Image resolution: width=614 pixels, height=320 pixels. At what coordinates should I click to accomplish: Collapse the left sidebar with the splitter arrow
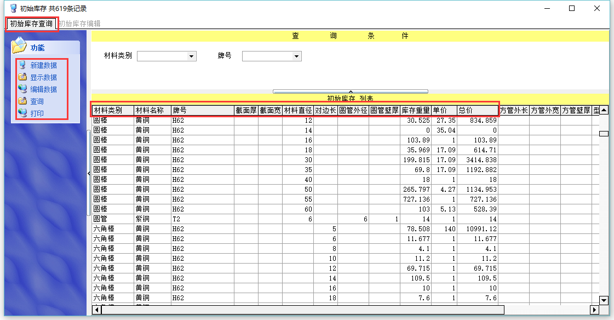[x=89, y=173]
